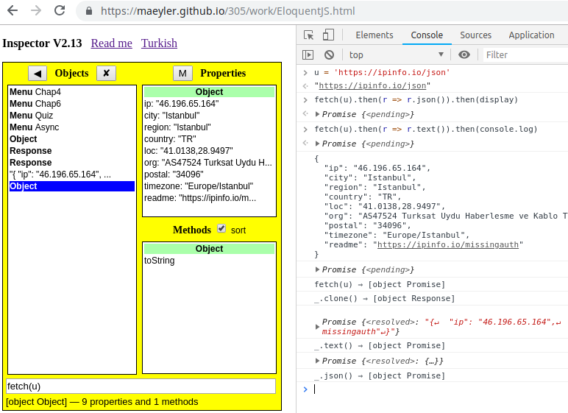Click the Methods 'Object' green header
The width and height of the screenshot is (568, 413).
pyautogui.click(x=209, y=249)
